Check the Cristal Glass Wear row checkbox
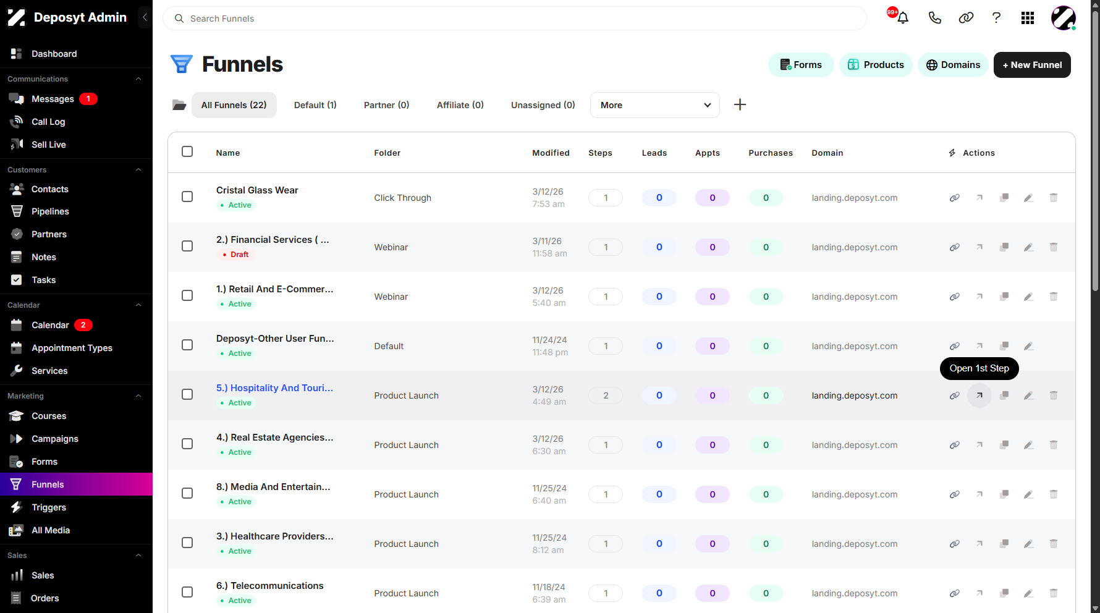The height and width of the screenshot is (613, 1100). [187, 197]
